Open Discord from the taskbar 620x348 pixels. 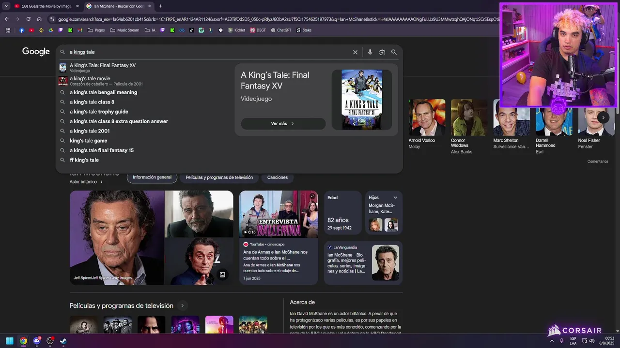37,341
